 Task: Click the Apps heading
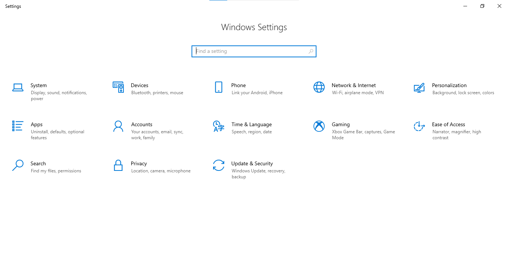coord(36,124)
